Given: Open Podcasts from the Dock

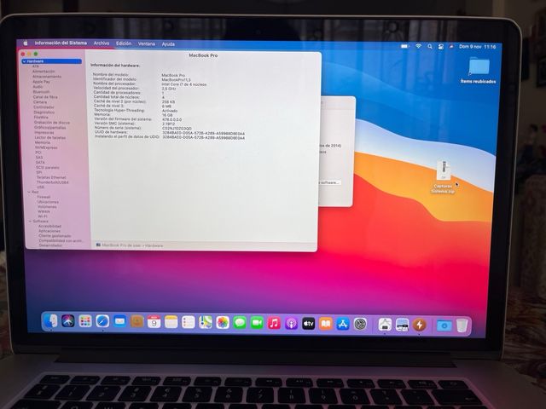Looking at the screenshot, I should click(291, 324).
